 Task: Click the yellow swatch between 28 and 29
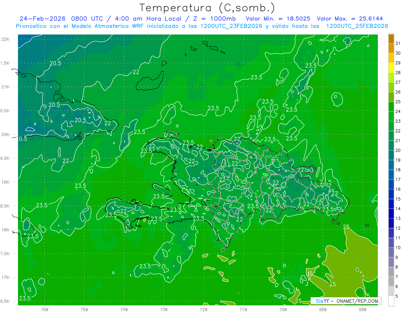click(391, 68)
